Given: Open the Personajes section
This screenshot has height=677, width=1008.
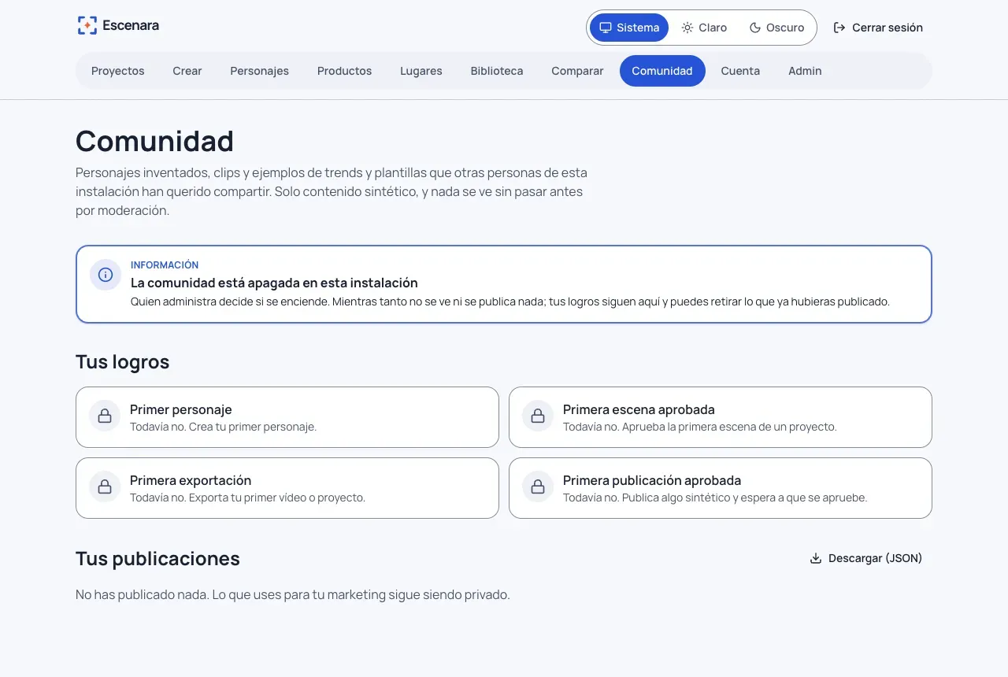Looking at the screenshot, I should [x=260, y=71].
